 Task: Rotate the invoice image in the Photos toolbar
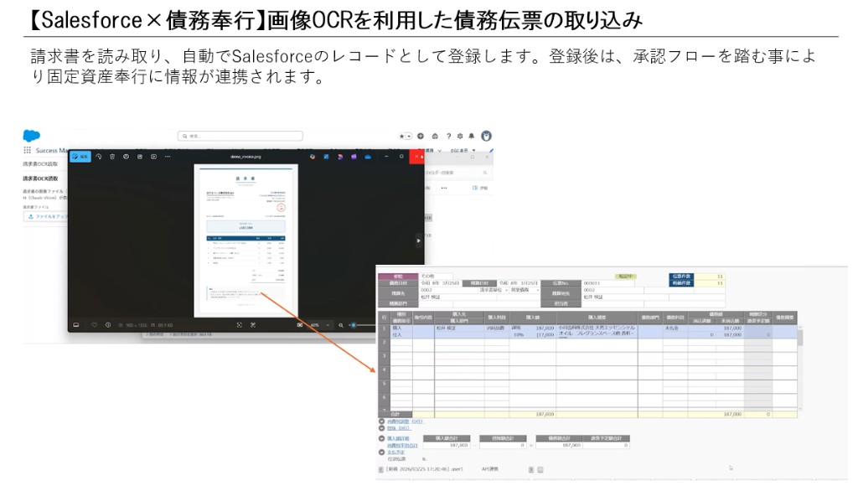97,156
